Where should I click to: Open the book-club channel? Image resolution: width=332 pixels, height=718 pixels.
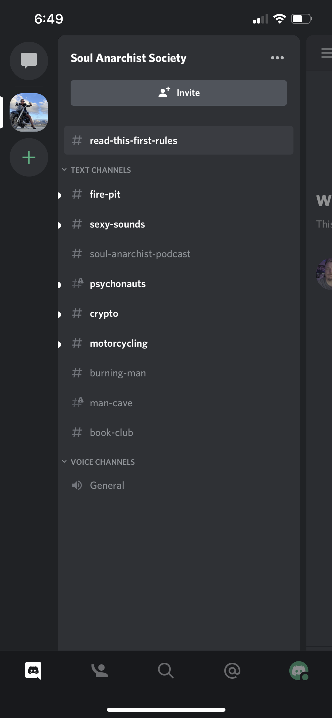(x=179, y=433)
